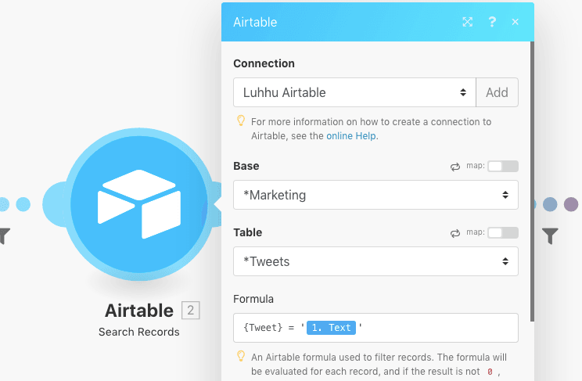The width and height of the screenshot is (582, 381).
Task: Refresh the Base list
Action: pyautogui.click(x=454, y=167)
